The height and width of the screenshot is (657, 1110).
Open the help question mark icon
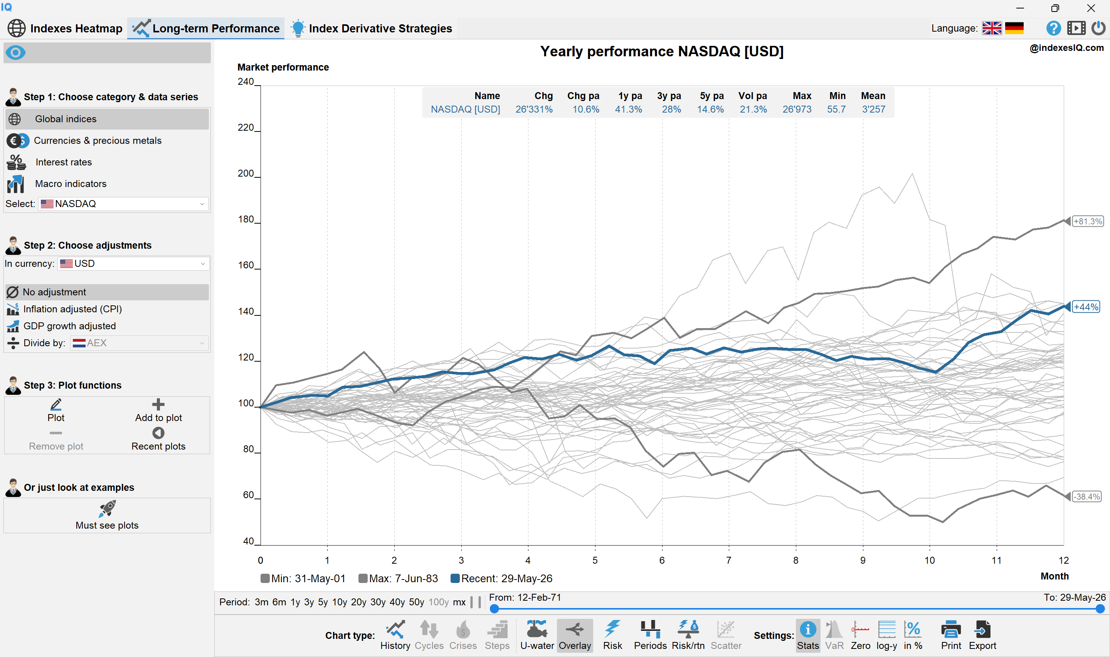(x=1053, y=28)
